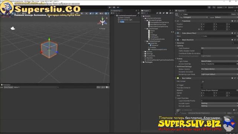Click the Project panel hidden-packages eye icon
Screen dimensions: 238x134
(171, 13)
